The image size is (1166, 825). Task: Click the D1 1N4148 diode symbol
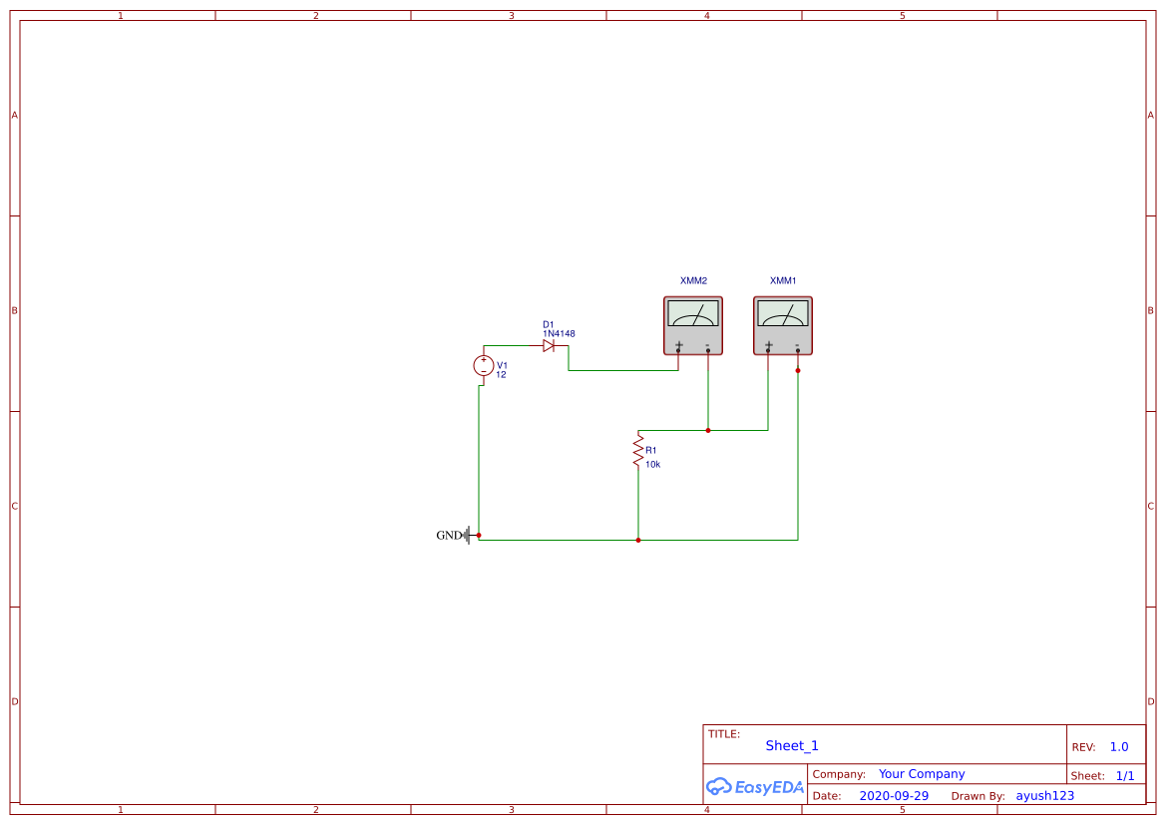point(549,345)
